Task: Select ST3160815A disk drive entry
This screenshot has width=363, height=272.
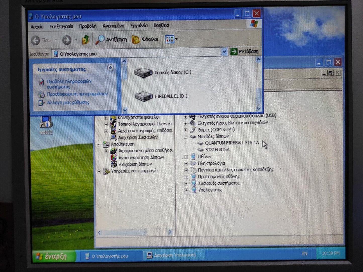Action: (217, 149)
